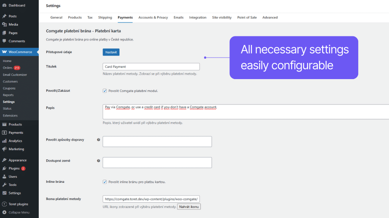Viewport: 389px width, 218px height.
Task: Switch to the Shipping settings tab
Action: tap(105, 17)
